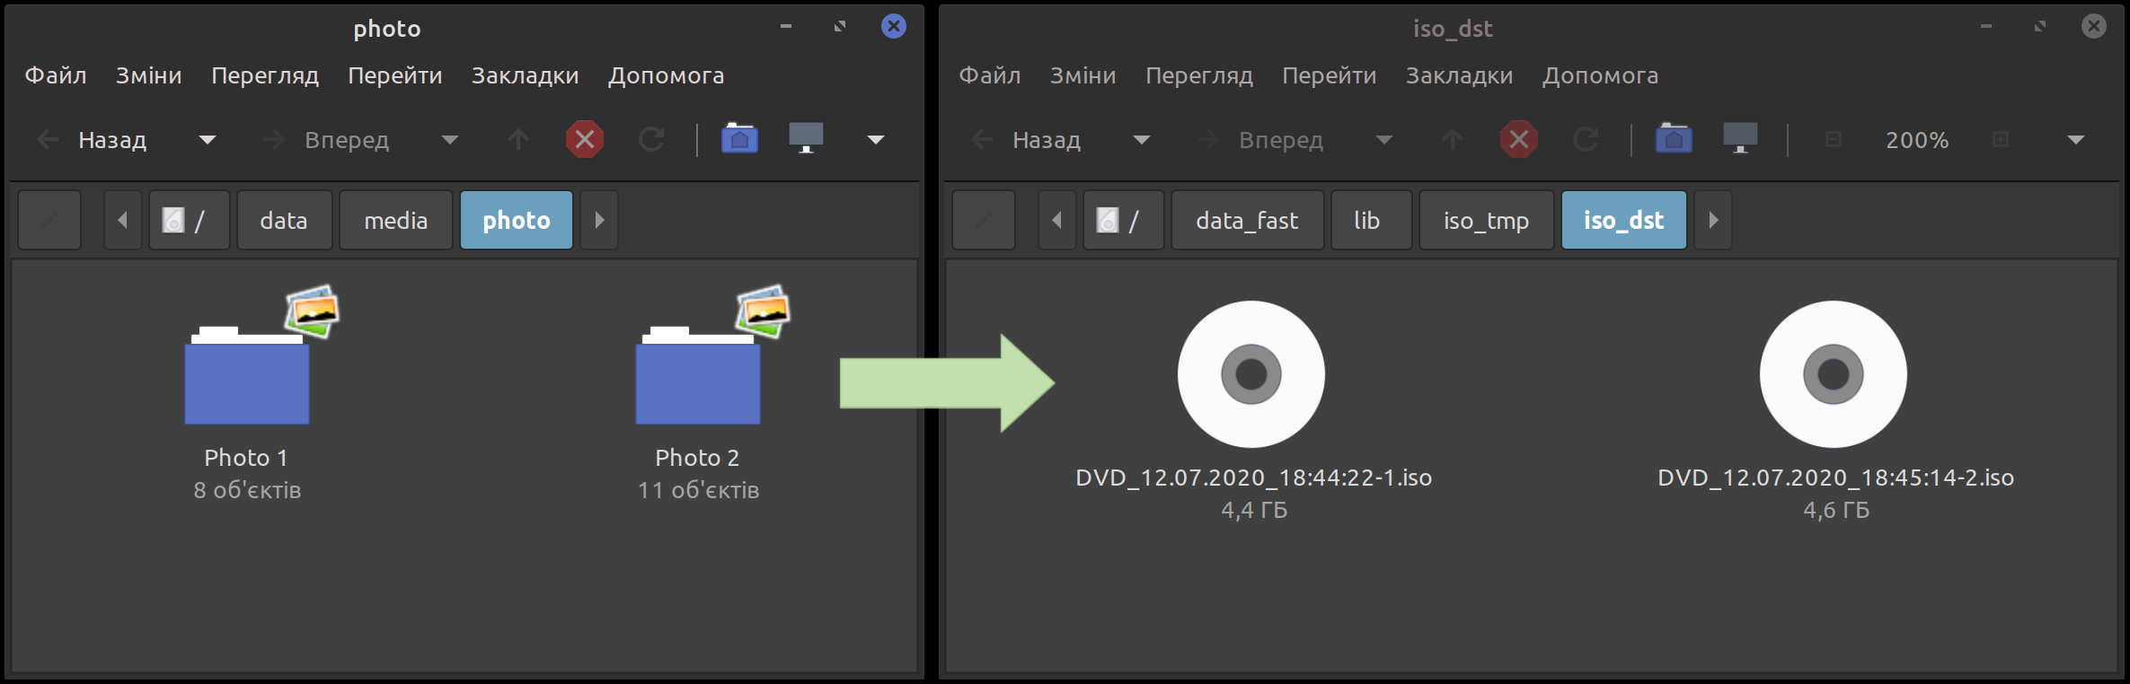Click Forward button in photo window
Viewport: 2130px width, 684px height.
pyautogui.click(x=325, y=139)
